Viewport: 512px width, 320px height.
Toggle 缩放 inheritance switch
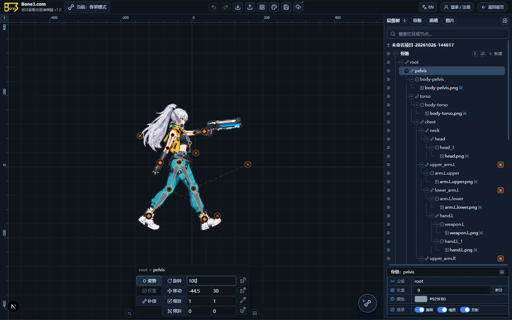(x=442, y=310)
